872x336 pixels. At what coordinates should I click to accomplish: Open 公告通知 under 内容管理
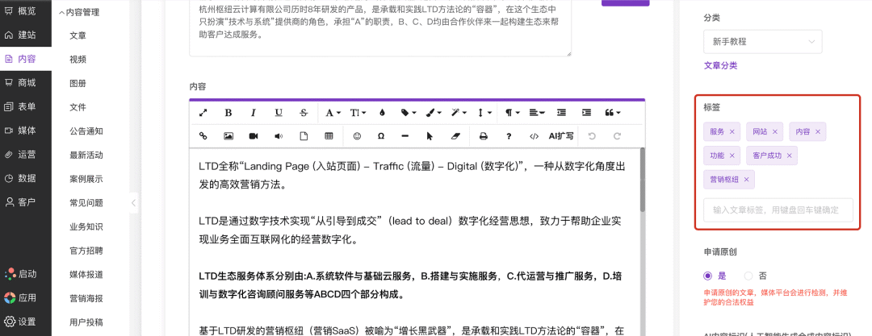[86, 131]
